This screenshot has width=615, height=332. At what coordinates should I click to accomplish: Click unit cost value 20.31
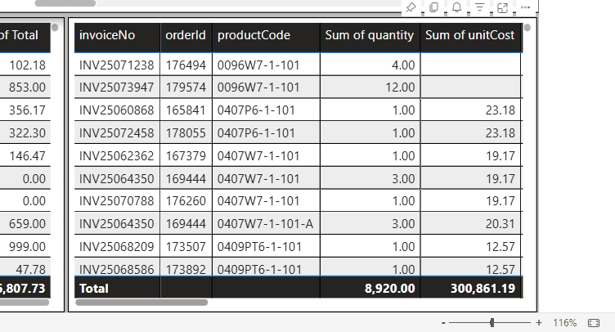click(x=500, y=224)
